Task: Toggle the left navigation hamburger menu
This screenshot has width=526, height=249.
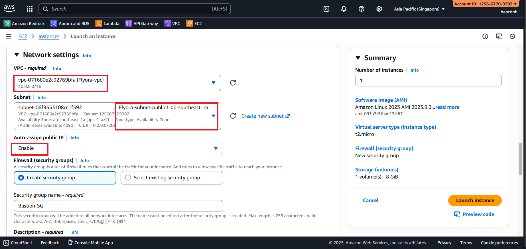Action: (x=9, y=36)
